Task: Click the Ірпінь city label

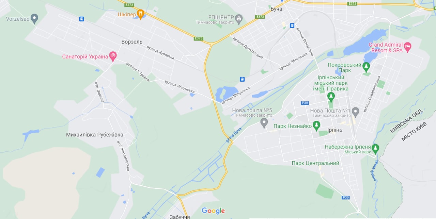Action: [x=334, y=130]
